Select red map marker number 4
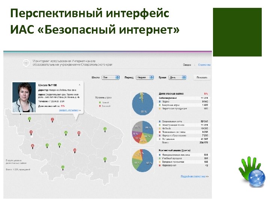 click(x=75, y=151)
